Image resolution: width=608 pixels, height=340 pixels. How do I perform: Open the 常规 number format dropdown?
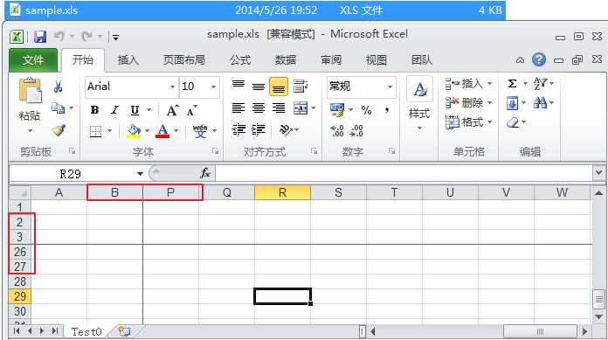click(x=390, y=87)
